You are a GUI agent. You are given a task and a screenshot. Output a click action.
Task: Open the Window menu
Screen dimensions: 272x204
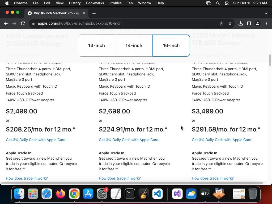tap(144, 3)
